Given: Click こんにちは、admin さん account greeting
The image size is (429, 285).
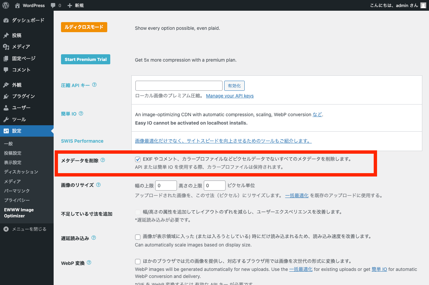Looking at the screenshot, I should coord(394,5).
